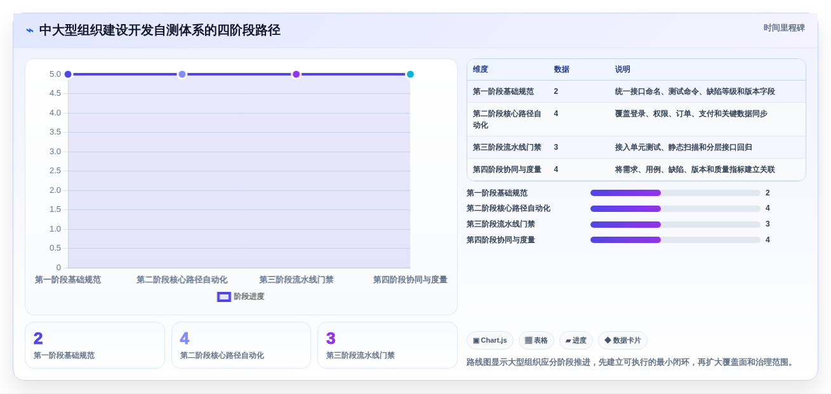This screenshot has width=831, height=394.
Task: Click the y-axis value 5.0
Action: pyautogui.click(x=55, y=74)
